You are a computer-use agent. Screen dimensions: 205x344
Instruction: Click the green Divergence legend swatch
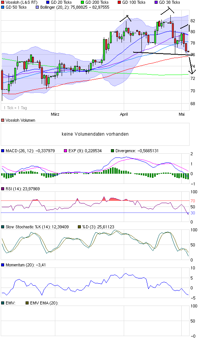(x=112, y=151)
